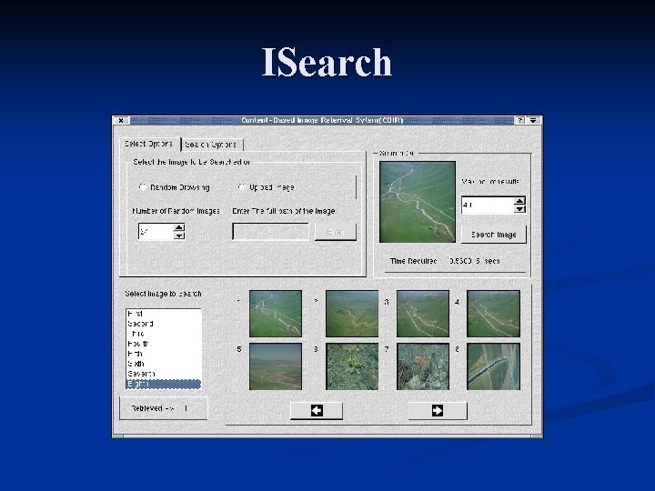Close the CBIR window with X

pyautogui.click(x=121, y=120)
